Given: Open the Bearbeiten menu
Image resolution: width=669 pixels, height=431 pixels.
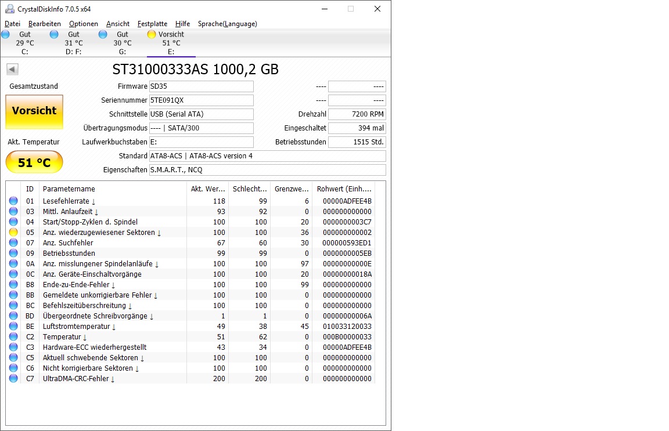Looking at the screenshot, I should 45,24.
